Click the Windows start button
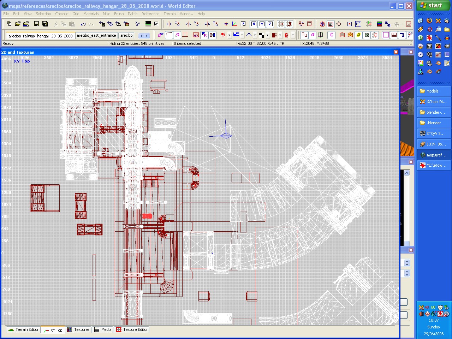 (432, 6)
